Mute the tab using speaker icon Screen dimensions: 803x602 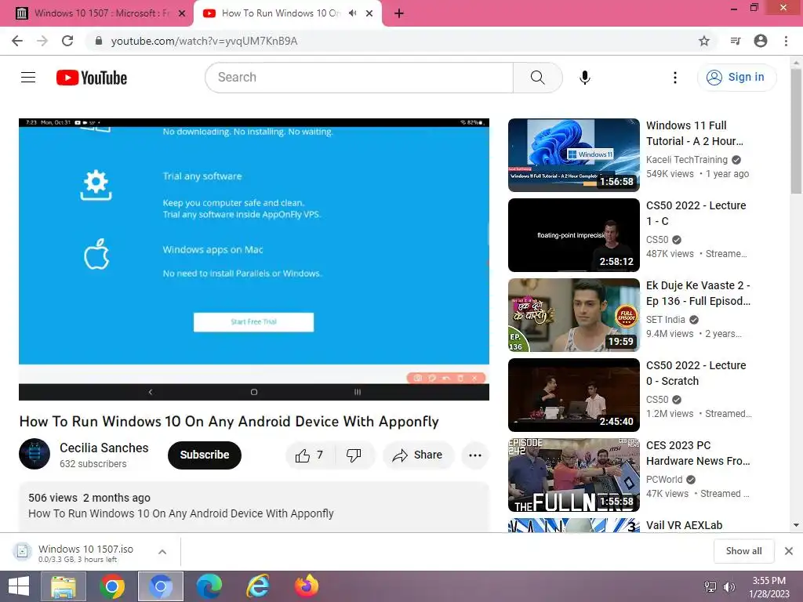click(x=353, y=13)
